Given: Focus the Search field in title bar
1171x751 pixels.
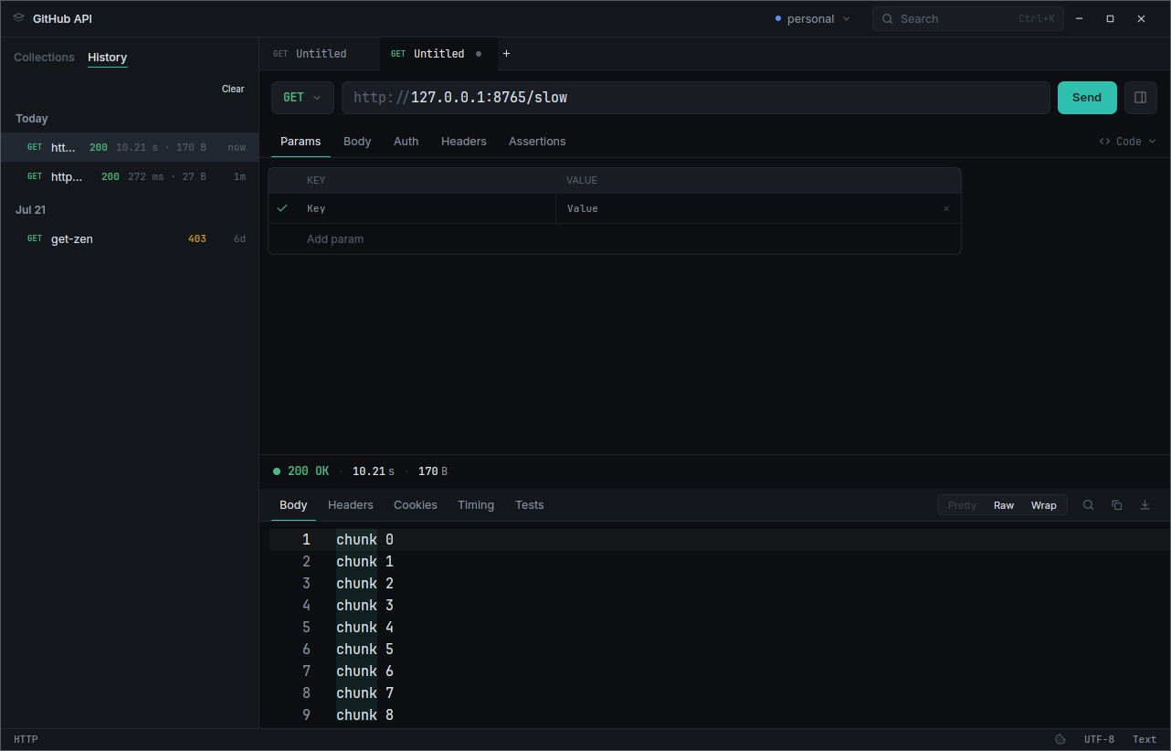Looking at the screenshot, I should coord(968,19).
